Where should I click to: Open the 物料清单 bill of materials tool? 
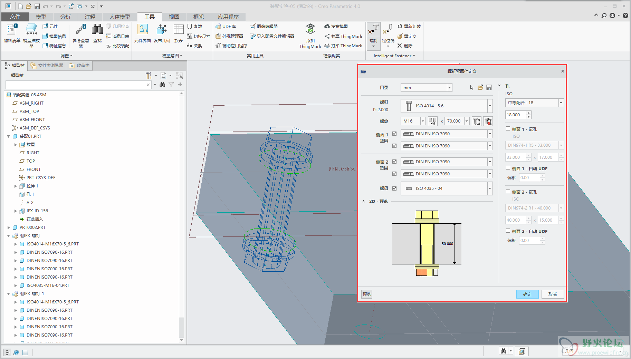coord(12,33)
